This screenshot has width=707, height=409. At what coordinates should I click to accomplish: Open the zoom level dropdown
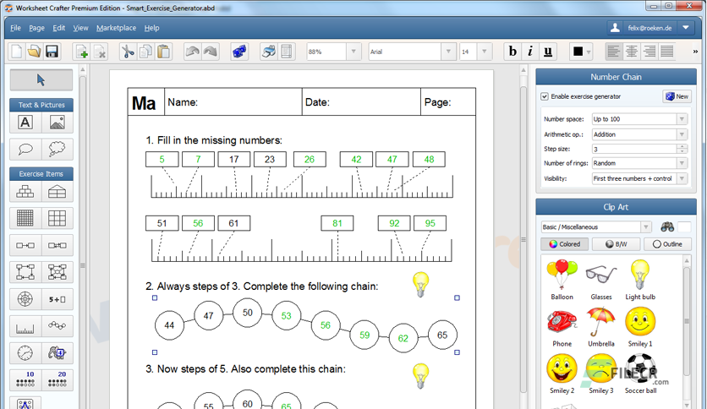tap(353, 52)
